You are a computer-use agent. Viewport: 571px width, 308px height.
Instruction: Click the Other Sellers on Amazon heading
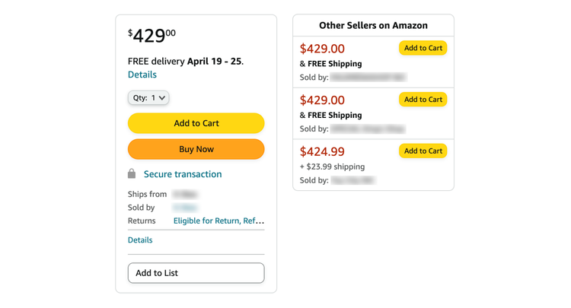[373, 25]
